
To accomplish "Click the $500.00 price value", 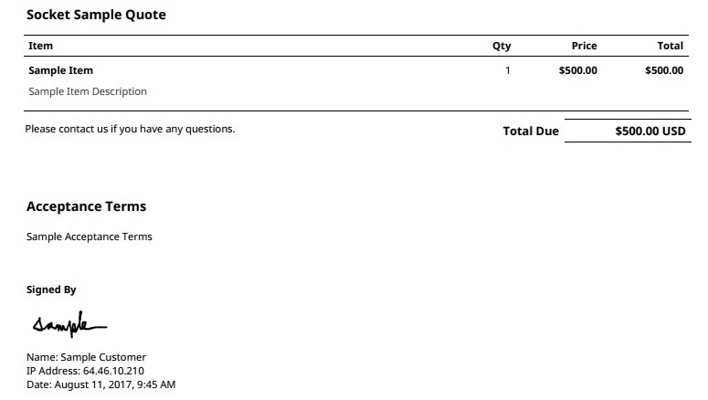I will click(x=578, y=70).
